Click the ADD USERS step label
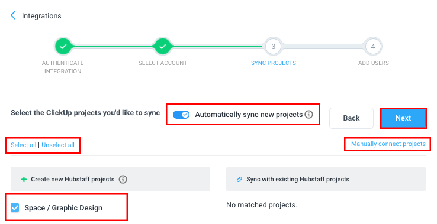 (x=374, y=63)
